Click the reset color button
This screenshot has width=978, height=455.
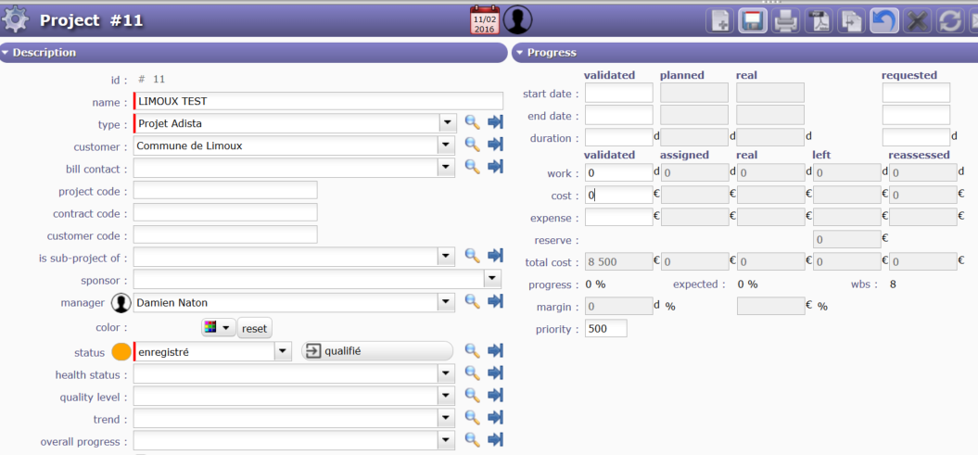[x=255, y=328]
